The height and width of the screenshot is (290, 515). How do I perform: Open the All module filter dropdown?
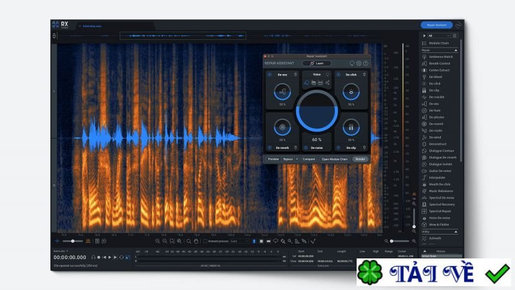(439, 35)
